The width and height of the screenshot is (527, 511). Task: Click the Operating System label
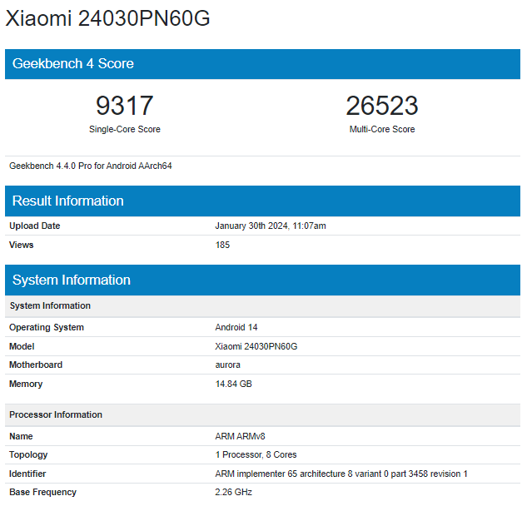pyautogui.click(x=47, y=328)
